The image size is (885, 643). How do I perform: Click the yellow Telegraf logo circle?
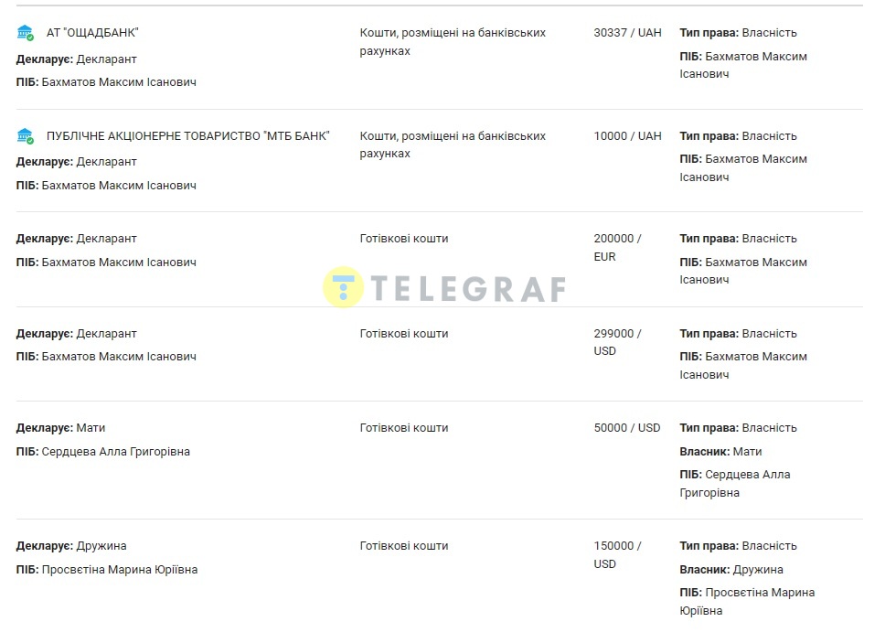344,287
